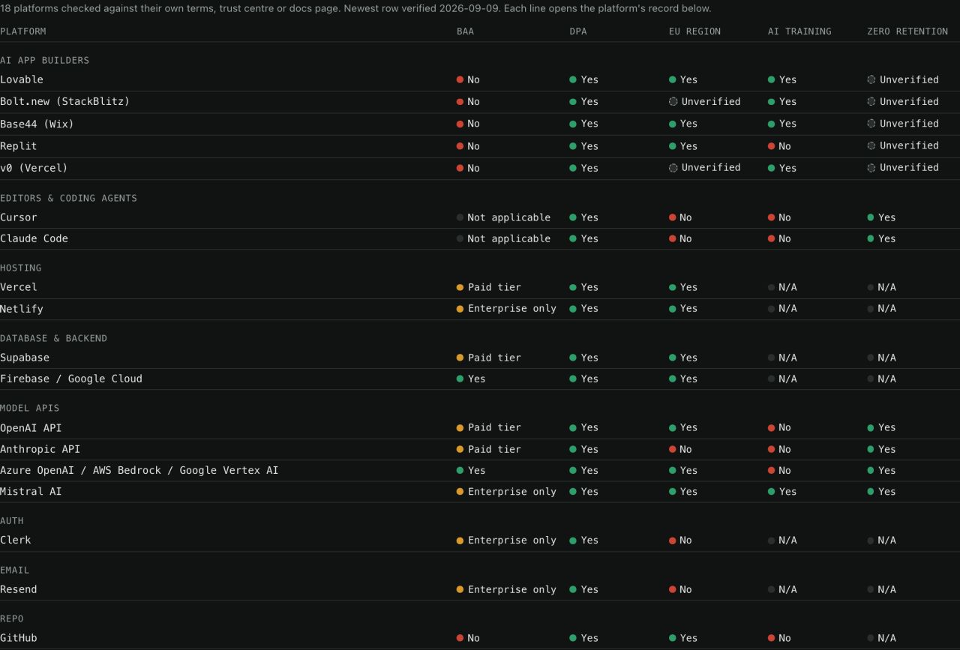Click GitHub's "N/A" zero retention cell
The height and width of the screenshot is (650, 960).
(882, 638)
